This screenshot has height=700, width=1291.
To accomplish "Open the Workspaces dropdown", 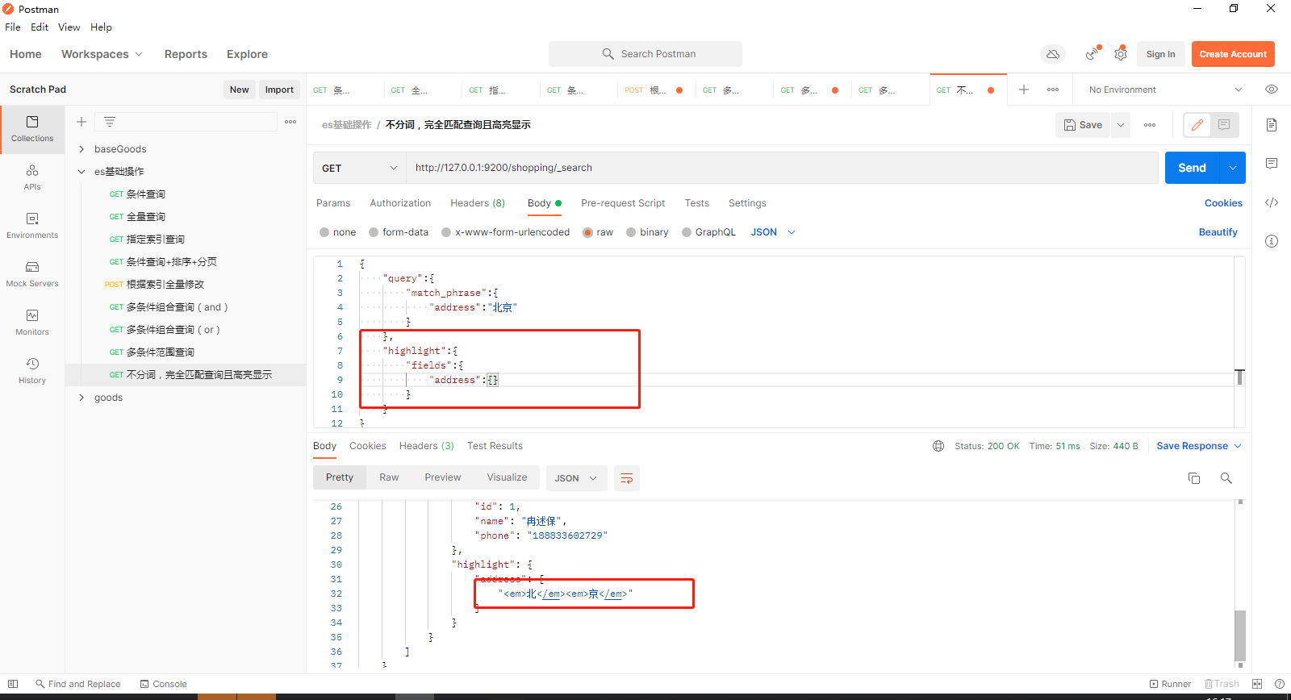I will click(x=102, y=54).
